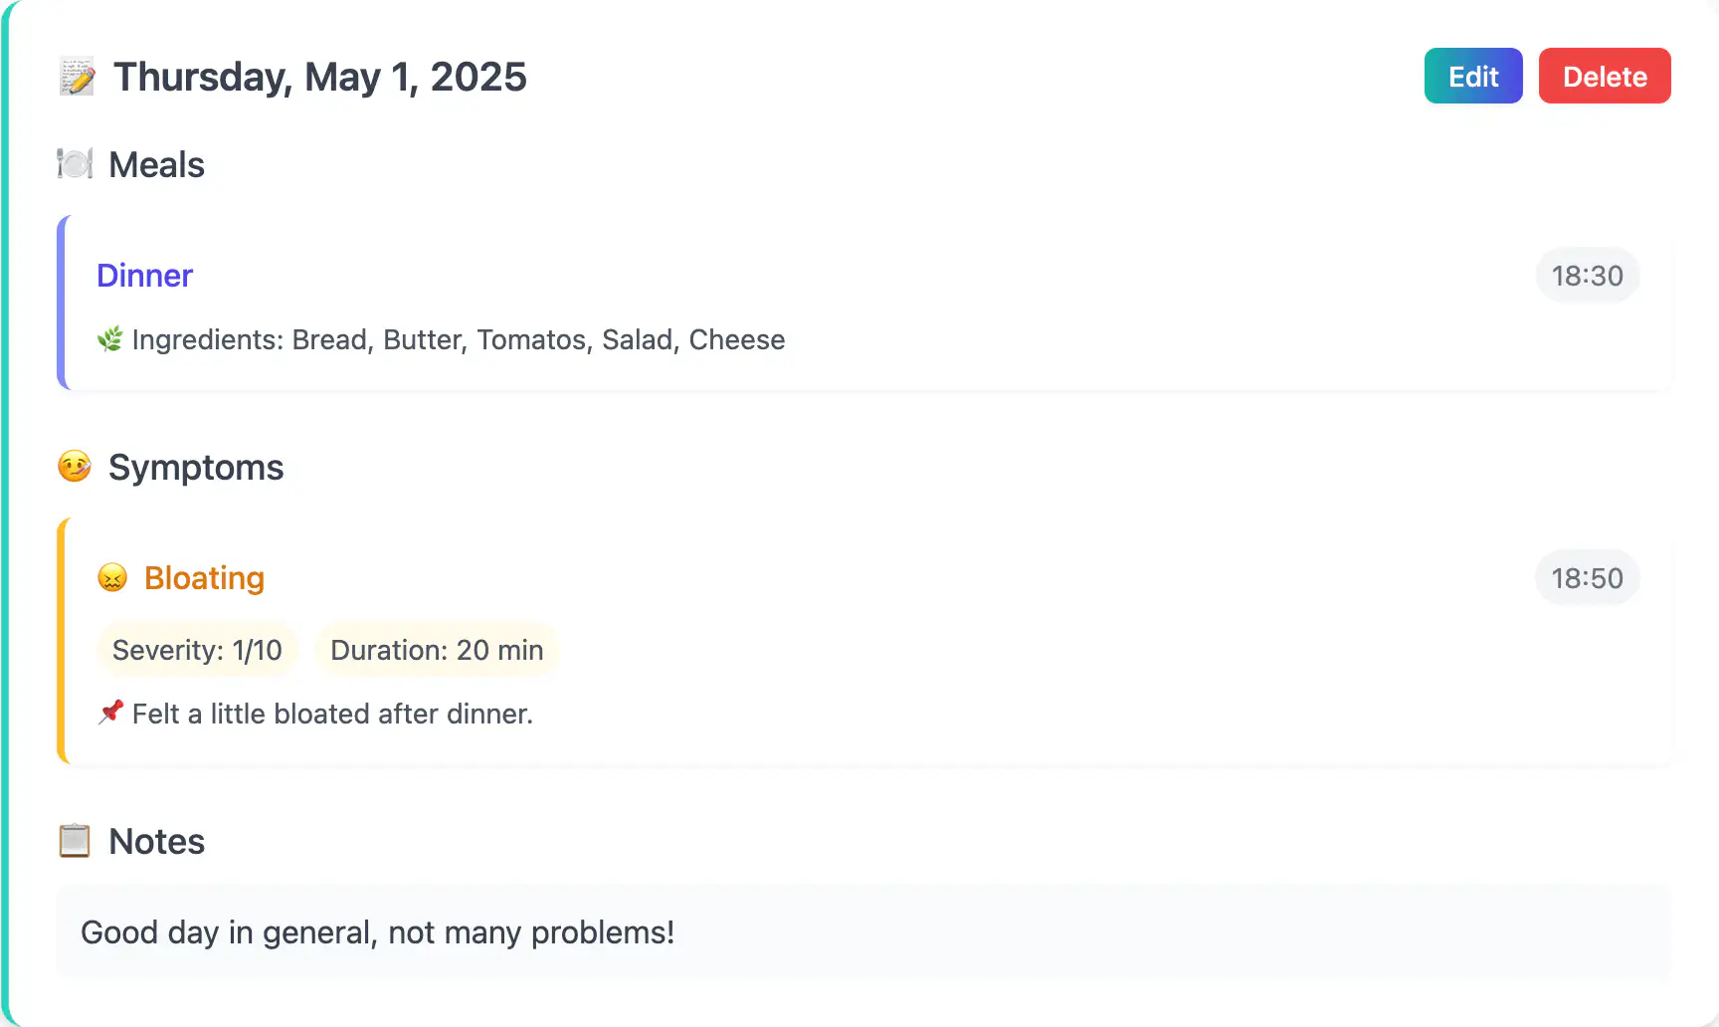Click the 18:30 time badge for Dinner
Viewport: 1719px width, 1027px height.
click(x=1587, y=276)
